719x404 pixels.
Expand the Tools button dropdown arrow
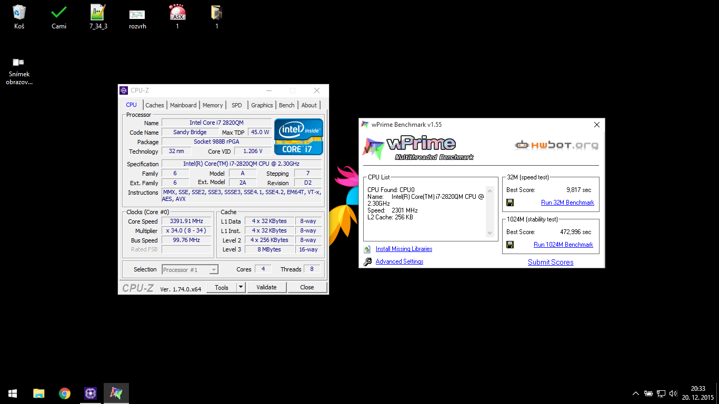[x=241, y=287]
